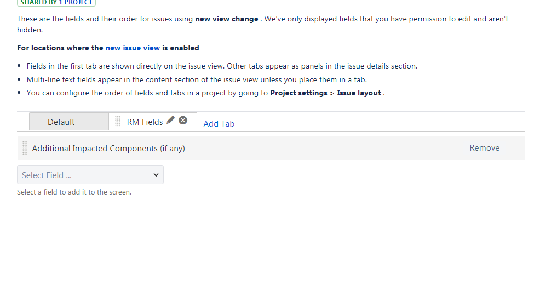This screenshot has width=534, height=296.
Task: Click the Shared by 1 Project badge
Action: point(56,3)
